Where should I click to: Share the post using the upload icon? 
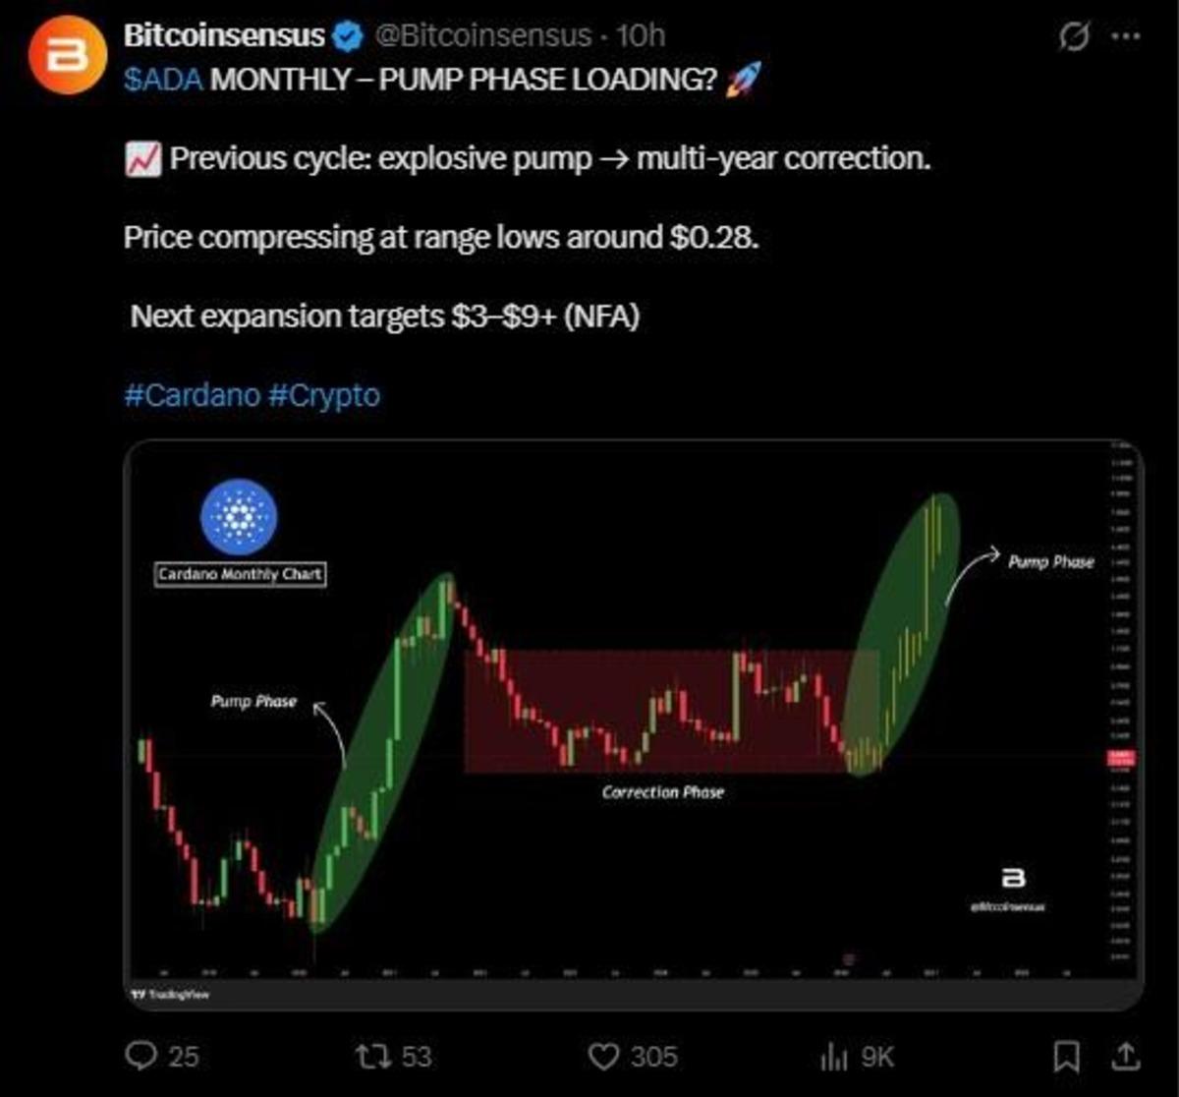point(1128,1057)
